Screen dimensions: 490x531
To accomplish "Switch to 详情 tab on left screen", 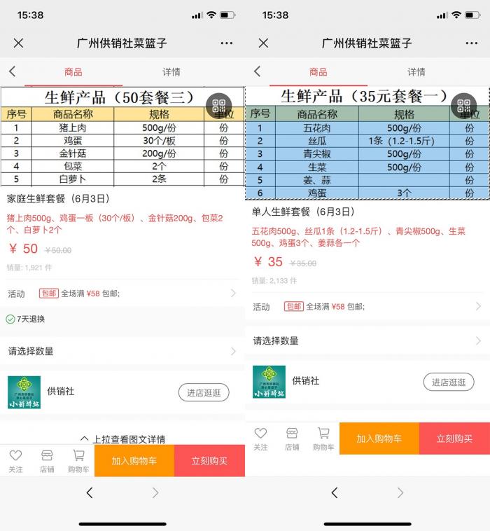I will (171, 72).
